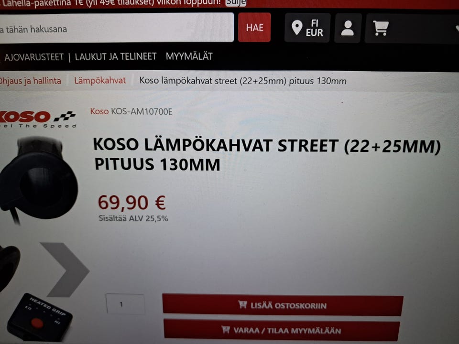Open the Lämpökahvat breadcrumb link

[100, 80]
